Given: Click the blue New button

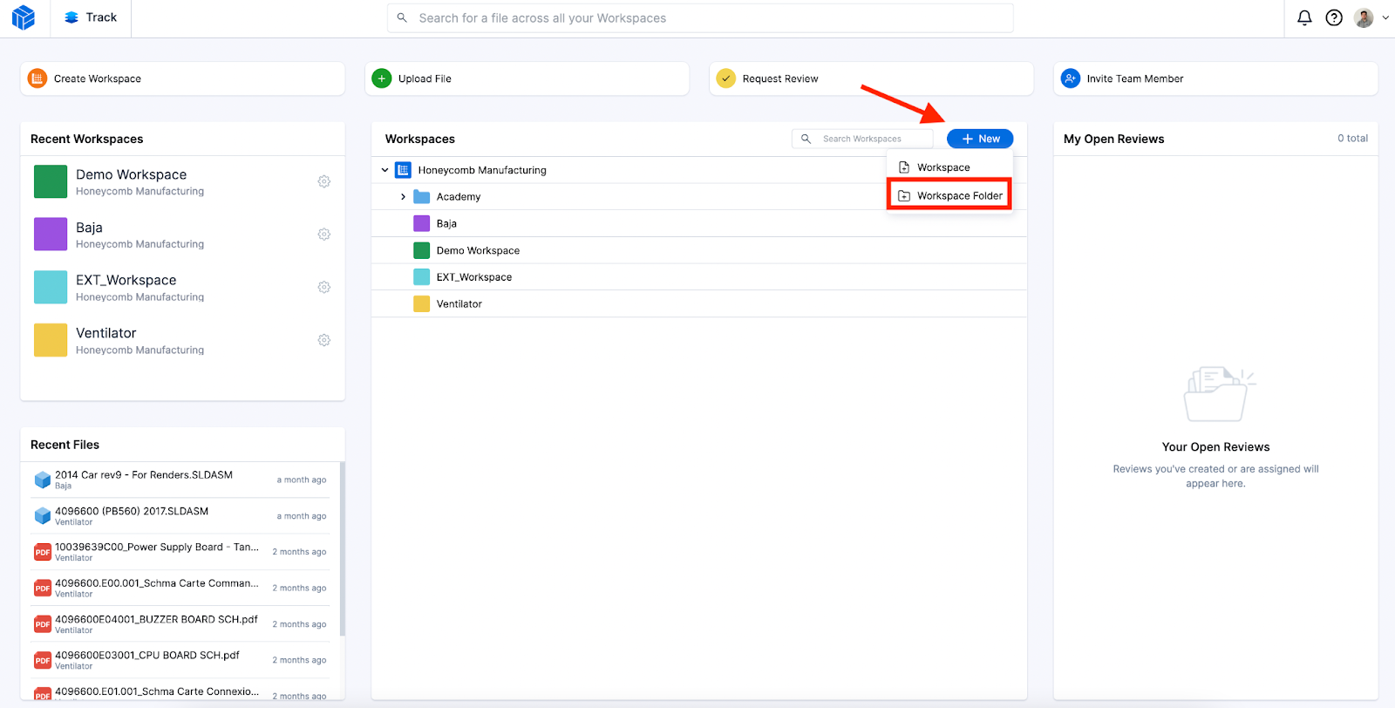Looking at the screenshot, I should click(980, 139).
